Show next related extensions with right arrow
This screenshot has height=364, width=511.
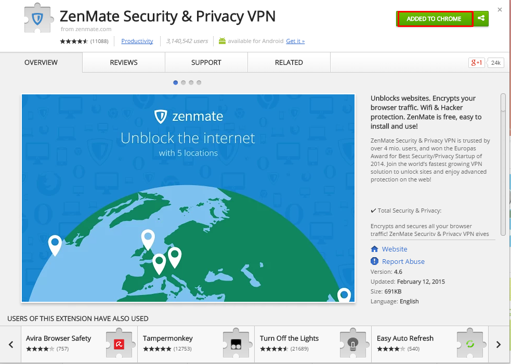499,344
